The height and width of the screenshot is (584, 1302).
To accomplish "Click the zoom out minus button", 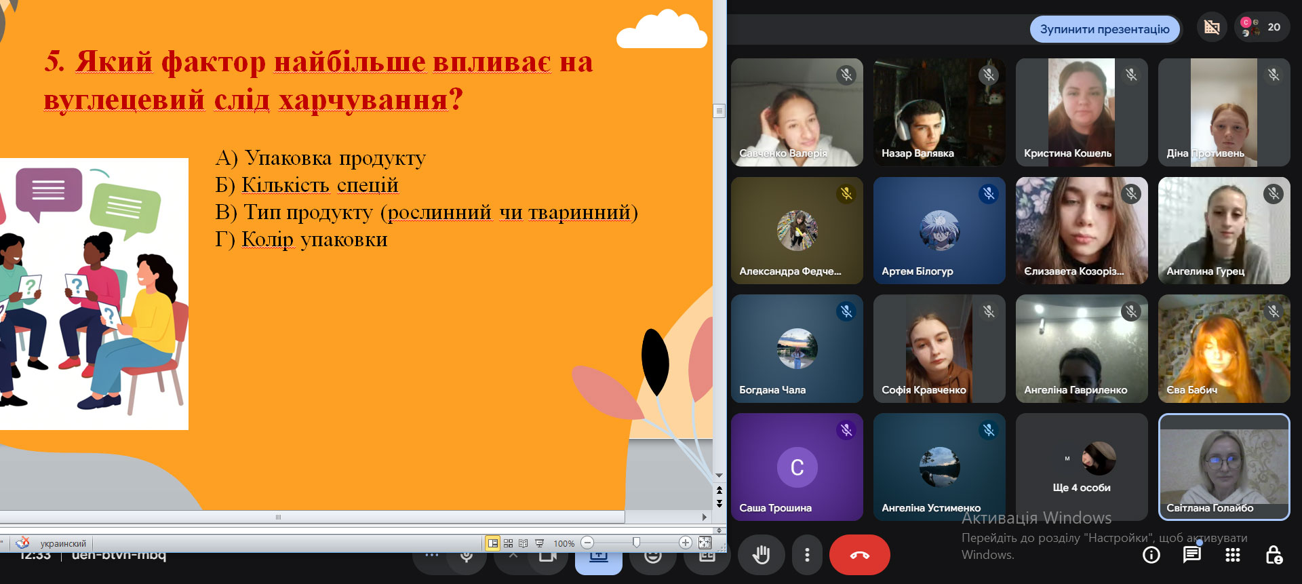I will click(x=588, y=543).
